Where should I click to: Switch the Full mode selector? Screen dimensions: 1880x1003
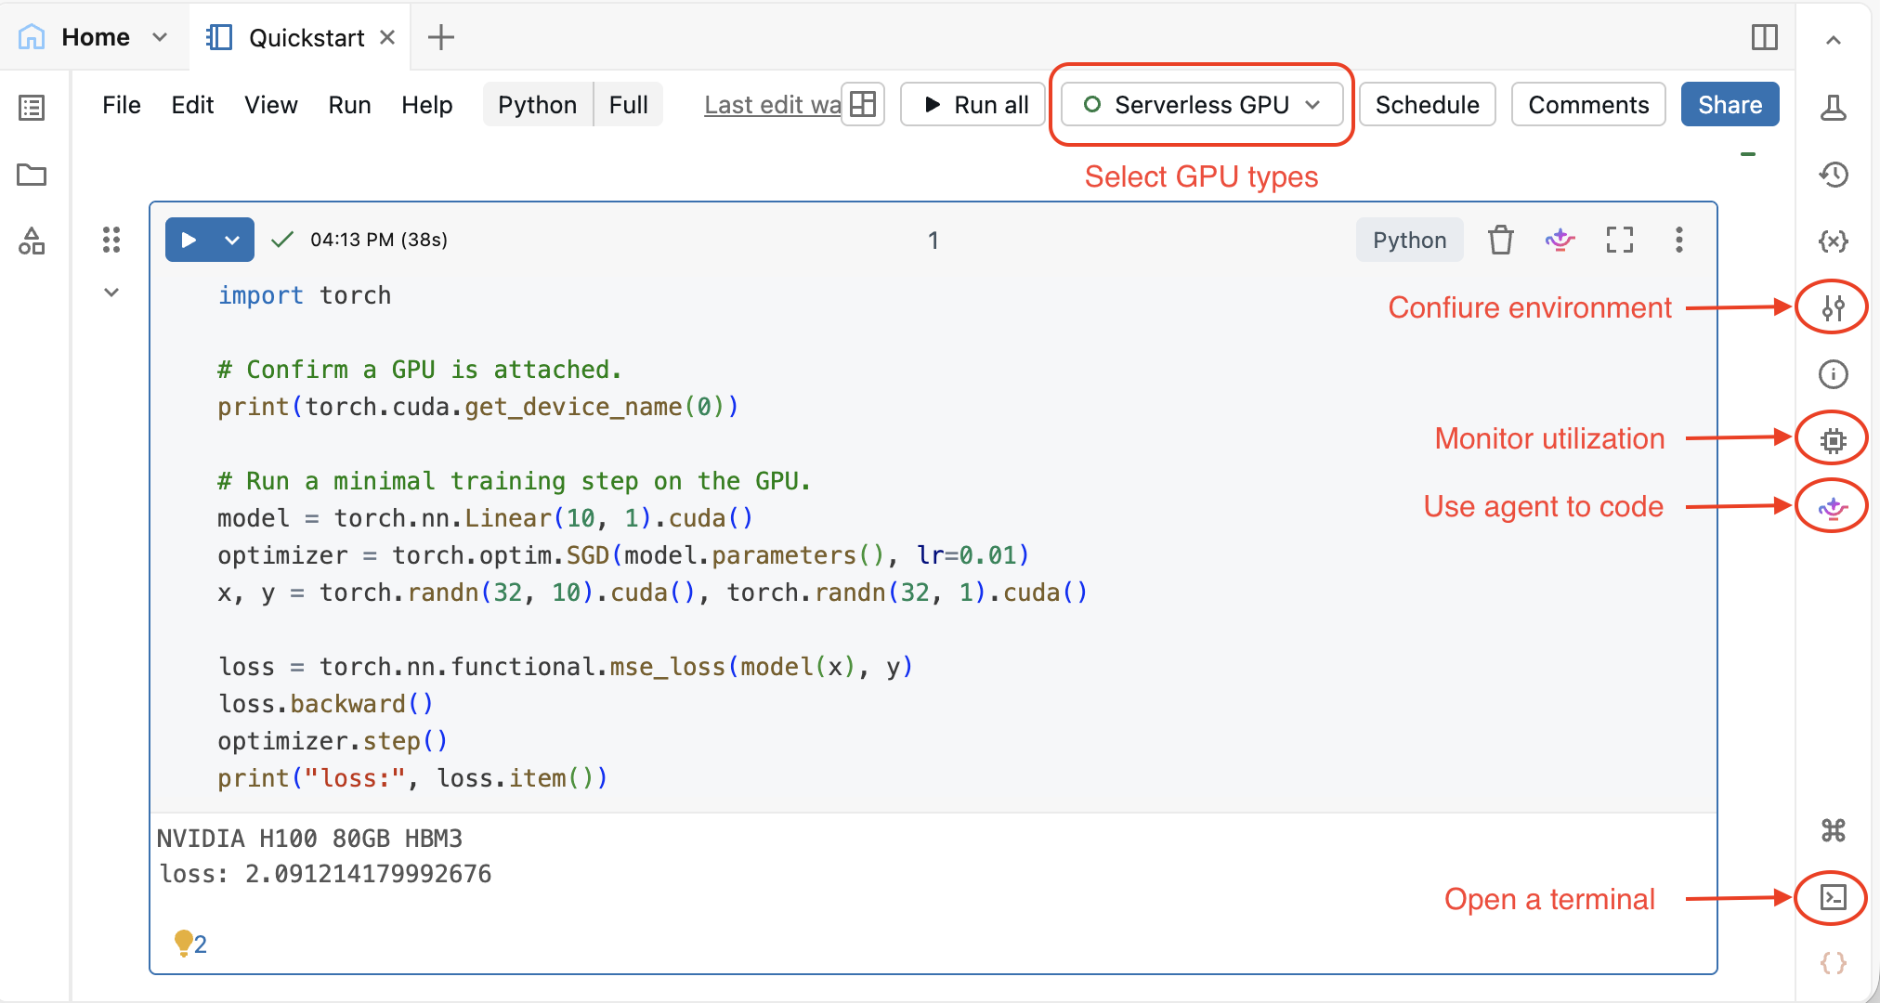tap(629, 105)
